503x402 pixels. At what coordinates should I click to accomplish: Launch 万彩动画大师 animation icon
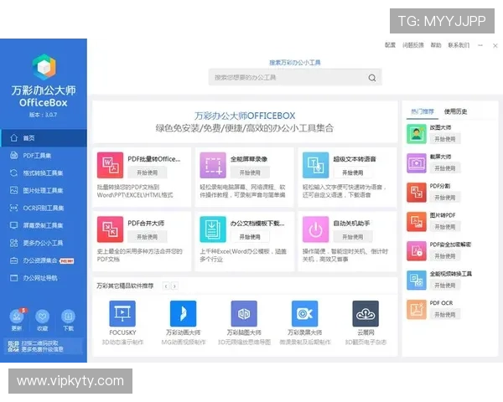click(183, 313)
